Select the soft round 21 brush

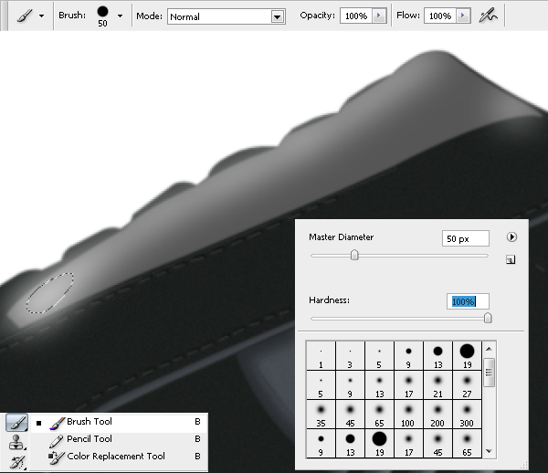click(x=437, y=385)
